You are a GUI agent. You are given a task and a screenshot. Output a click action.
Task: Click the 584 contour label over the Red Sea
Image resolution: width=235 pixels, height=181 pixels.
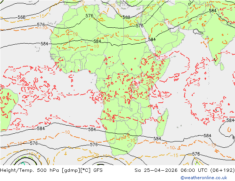[x=152, y=40]
